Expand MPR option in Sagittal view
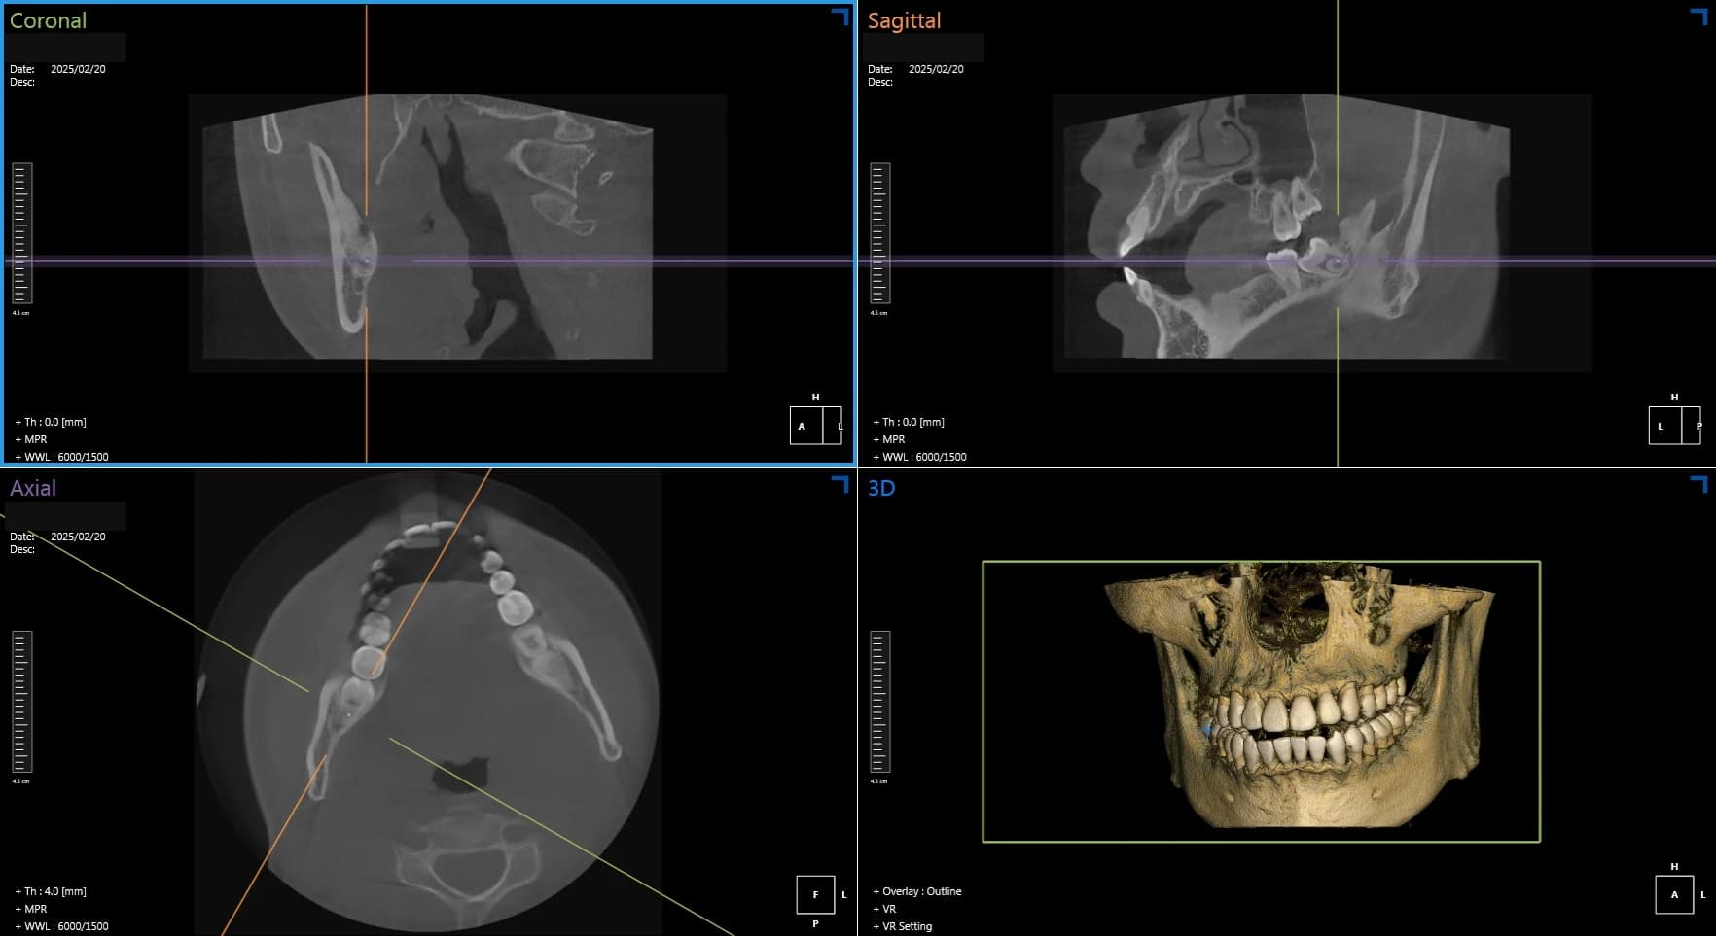This screenshot has height=936, width=1716. pos(889,439)
